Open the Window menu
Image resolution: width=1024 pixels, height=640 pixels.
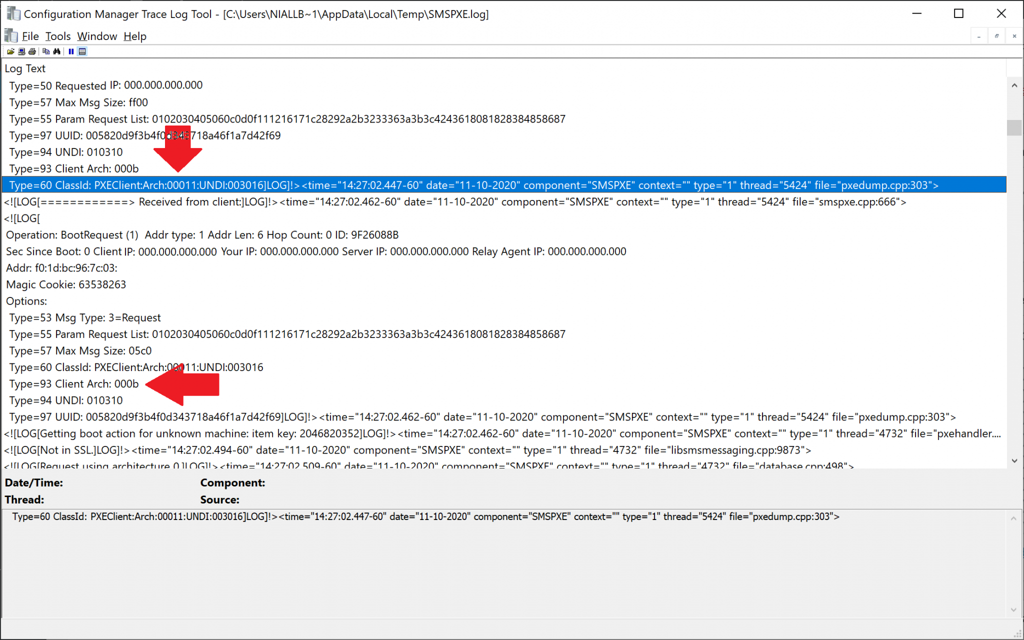click(96, 35)
